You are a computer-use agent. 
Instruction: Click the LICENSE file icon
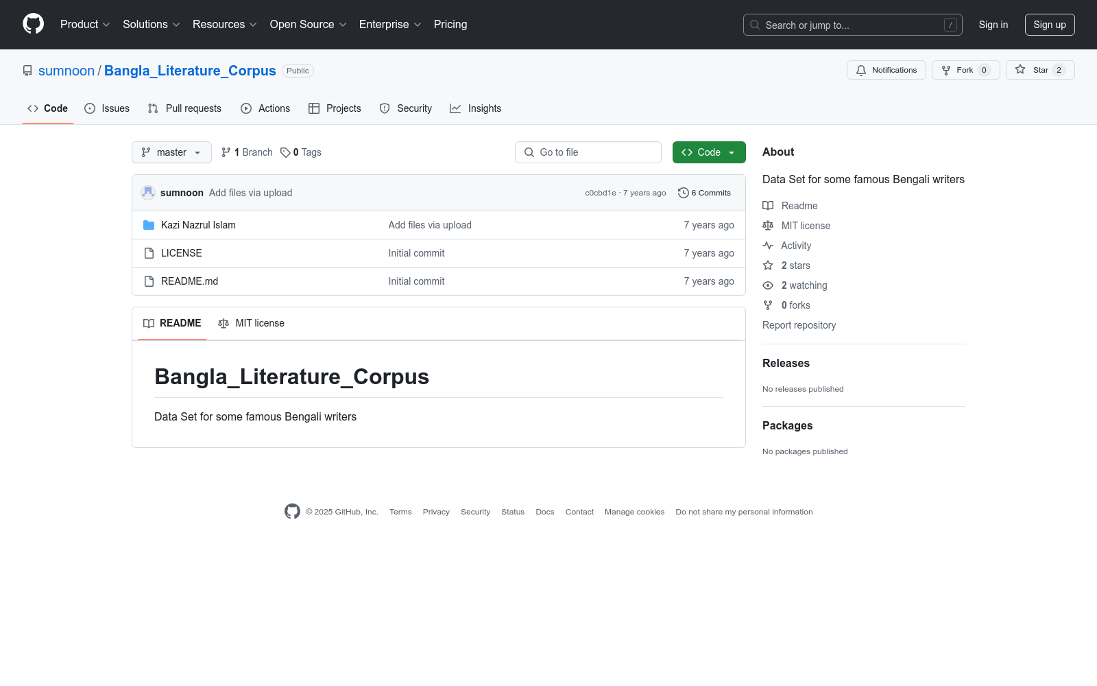[149, 253]
